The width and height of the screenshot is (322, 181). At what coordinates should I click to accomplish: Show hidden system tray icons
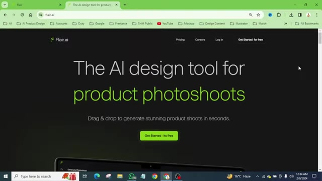tap(258, 176)
